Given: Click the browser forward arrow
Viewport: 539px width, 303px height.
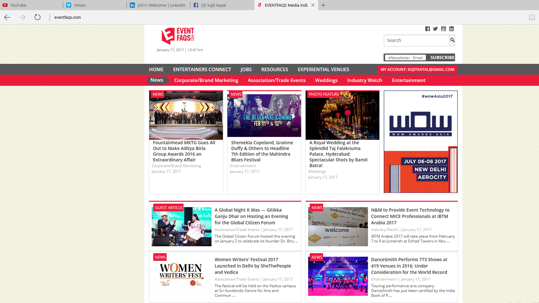Looking at the screenshot, I should (22, 17).
